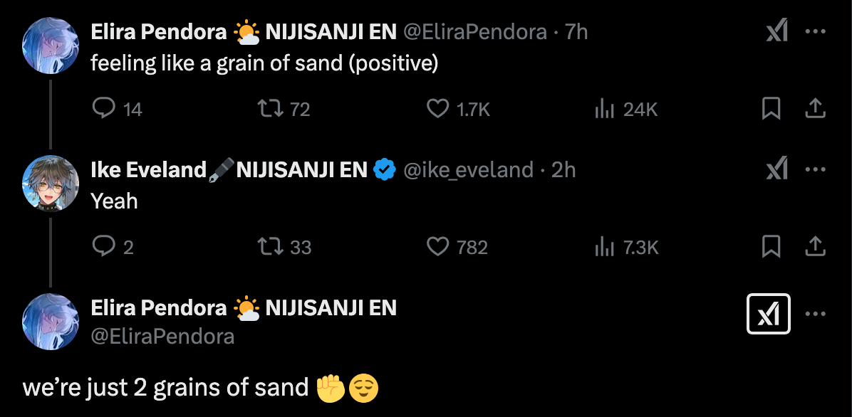This screenshot has width=852, height=417.
Task: Open more options on Ike's tweet
Action: point(815,170)
